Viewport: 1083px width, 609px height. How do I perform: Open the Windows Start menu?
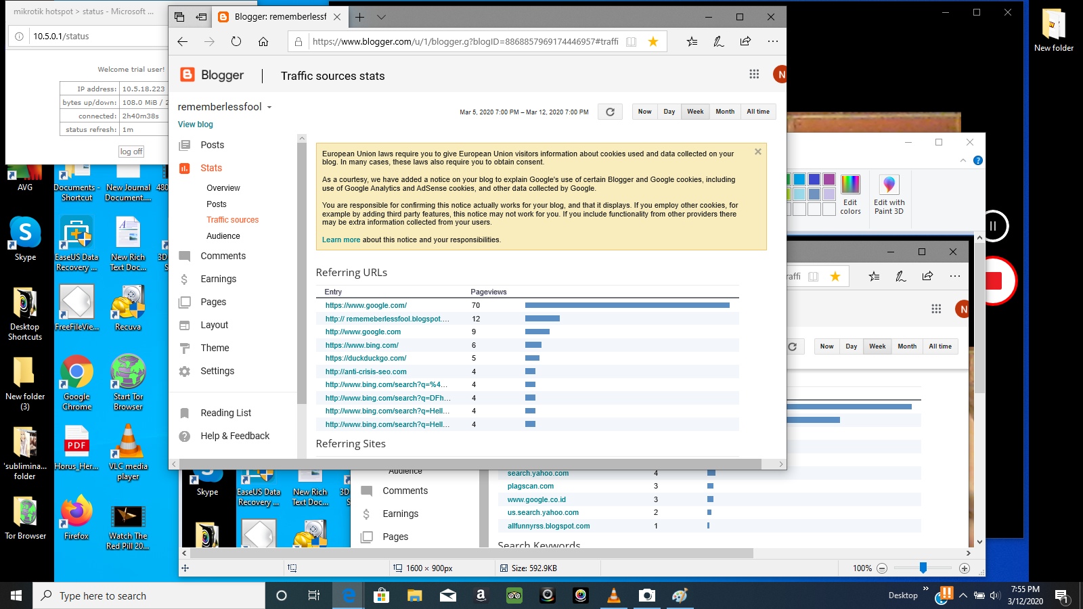pos(16,595)
